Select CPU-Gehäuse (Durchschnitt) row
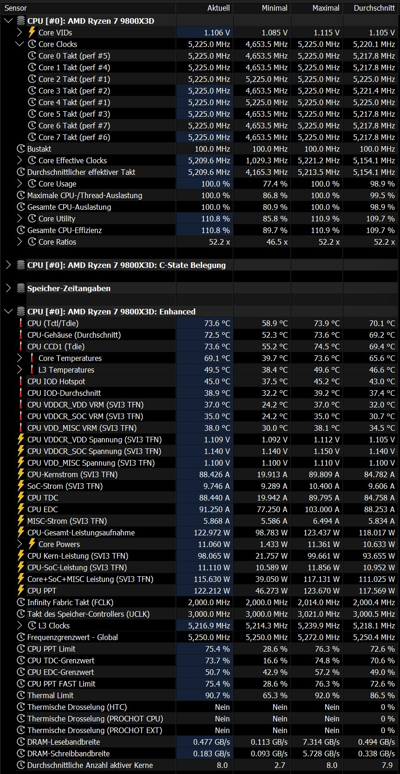 coord(200,335)
